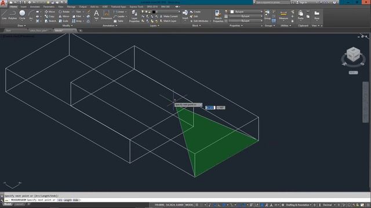The image size is (371, 208).
Task: Click Edit block button
Action: 194,16
